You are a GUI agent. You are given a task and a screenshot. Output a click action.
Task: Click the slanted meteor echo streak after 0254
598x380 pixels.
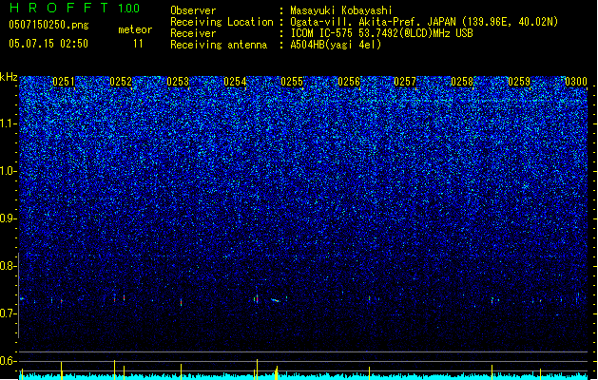276,300
